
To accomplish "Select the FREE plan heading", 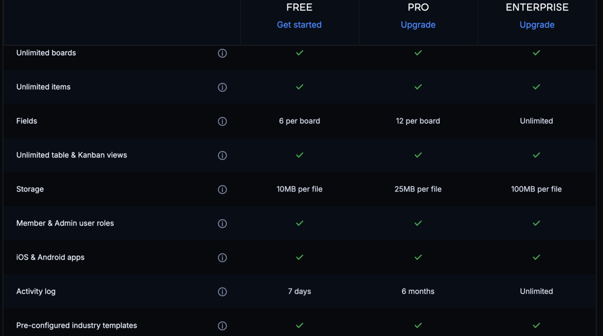I will (x=299, y=8).
